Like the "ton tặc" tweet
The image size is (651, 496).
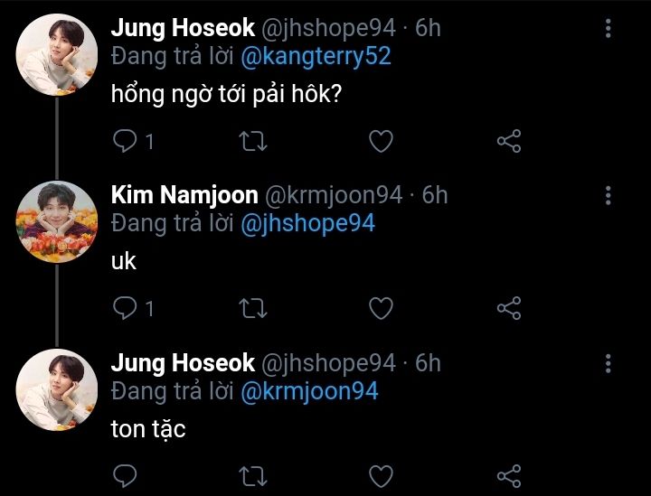pyautogui.click(x=382, y=475)
